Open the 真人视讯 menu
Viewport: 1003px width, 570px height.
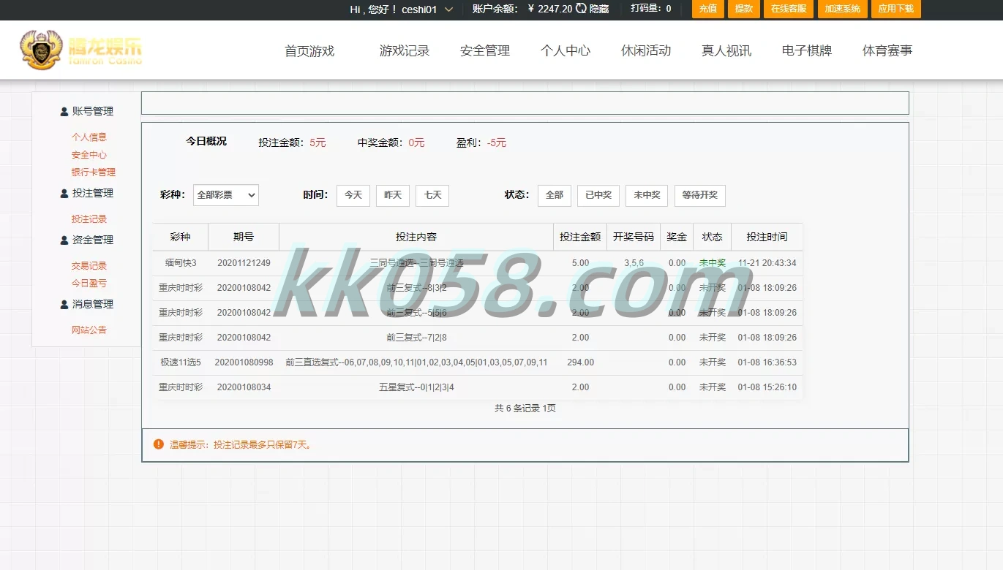(x=726, y=51)
